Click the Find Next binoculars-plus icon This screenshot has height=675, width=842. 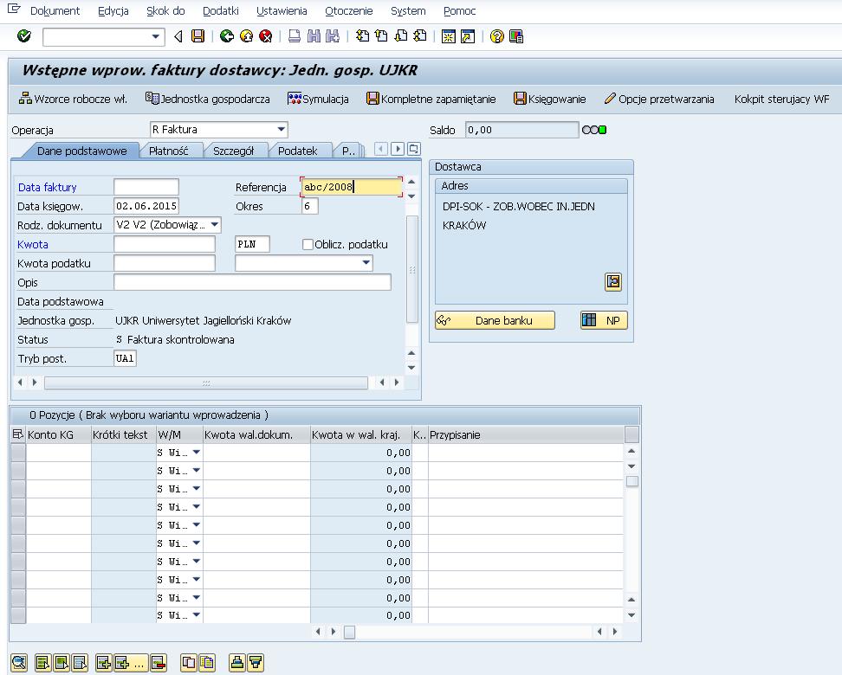point(333,36)
